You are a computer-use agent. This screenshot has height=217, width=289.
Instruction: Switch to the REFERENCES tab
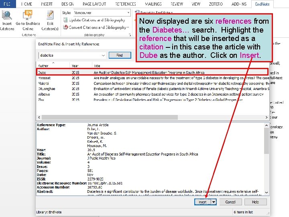126,4
